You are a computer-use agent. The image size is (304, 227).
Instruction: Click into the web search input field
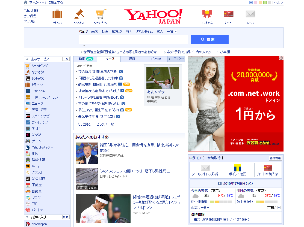click(x=133, y=40)
